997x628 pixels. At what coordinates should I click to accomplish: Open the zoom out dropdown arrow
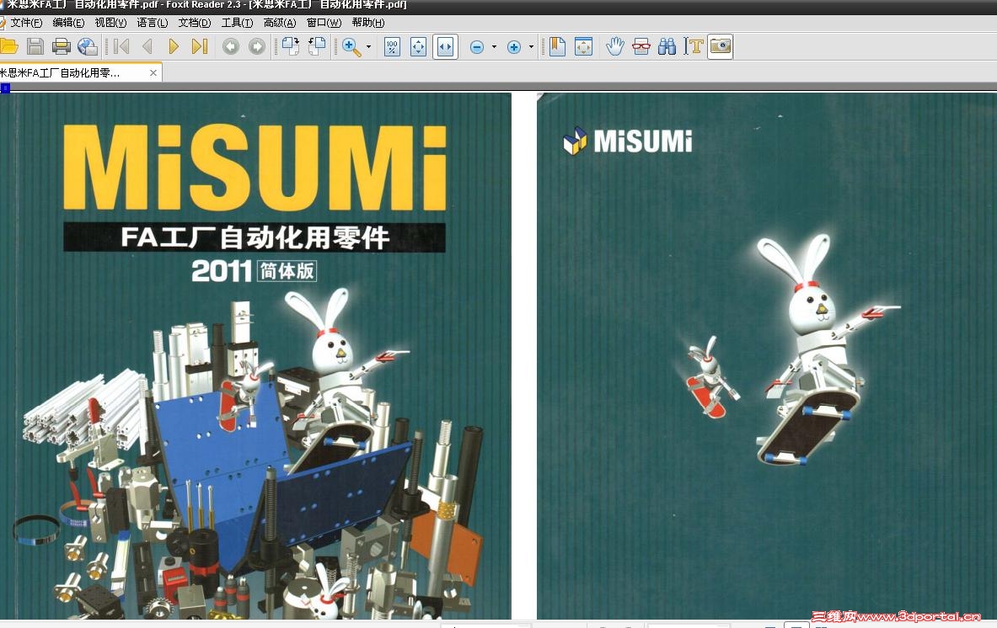click(x=494, y=46)
